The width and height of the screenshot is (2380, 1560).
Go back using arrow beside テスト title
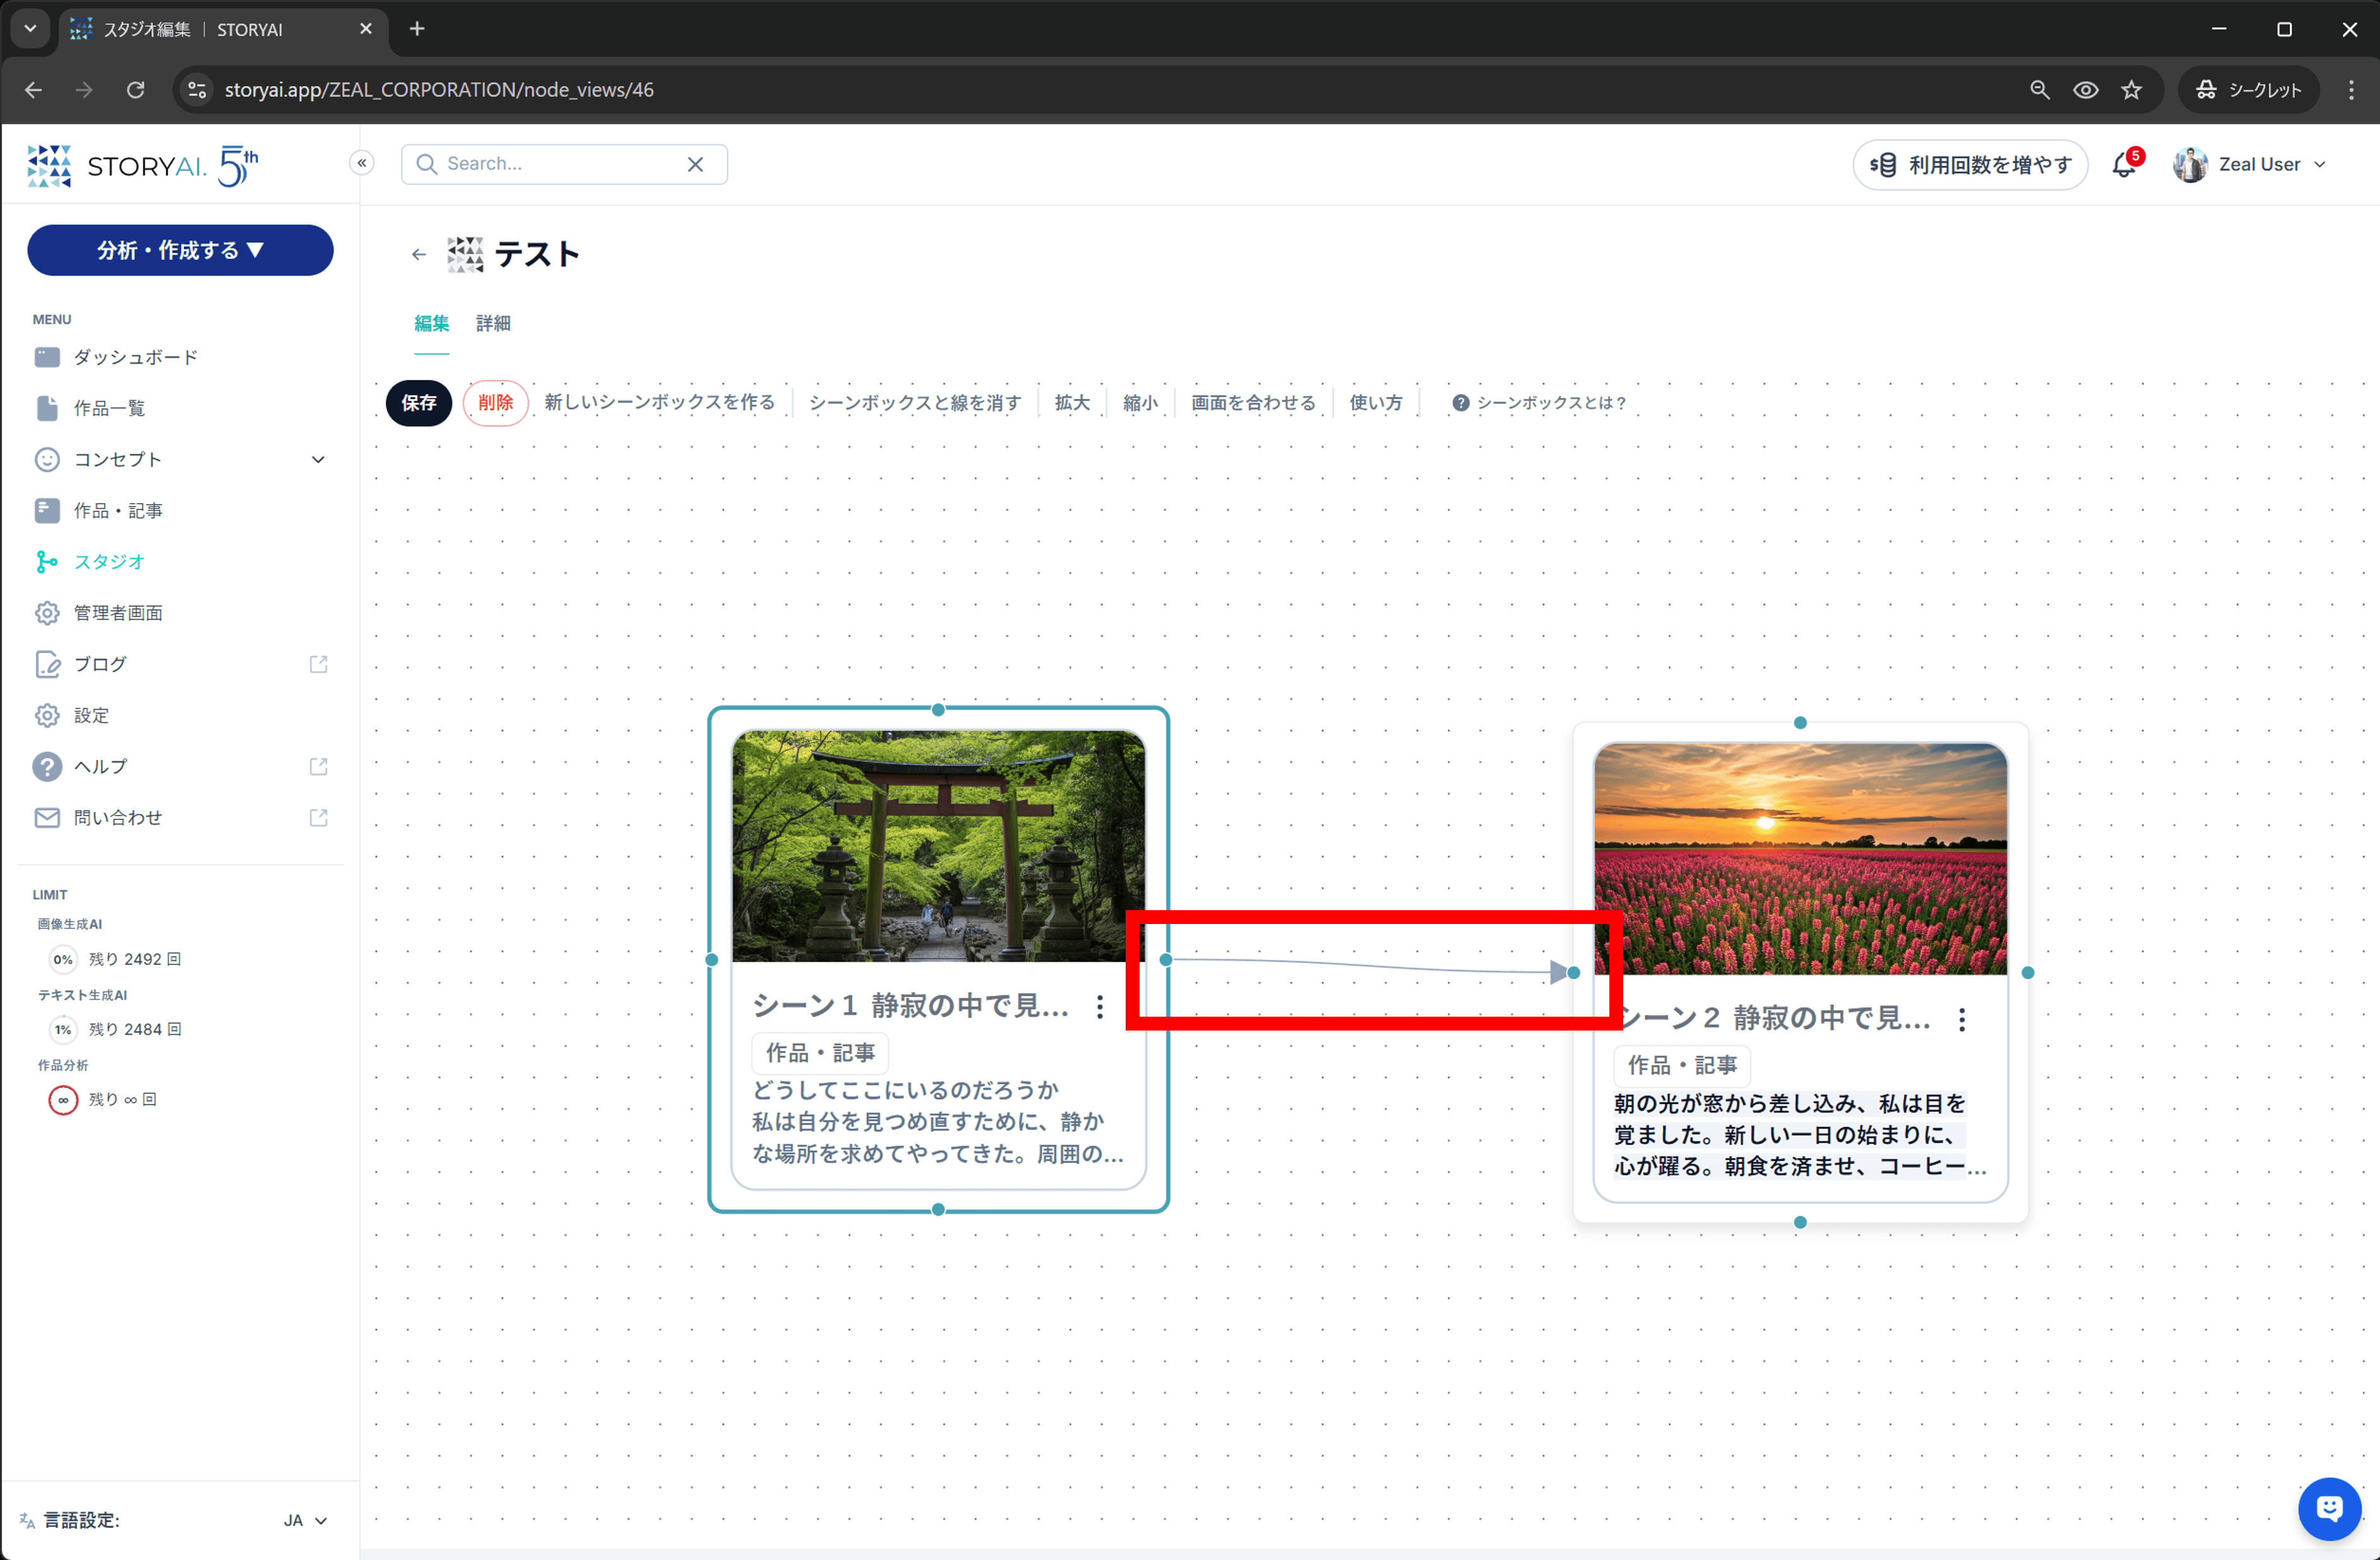419,255
